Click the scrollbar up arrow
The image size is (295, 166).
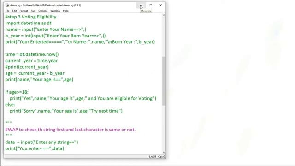164,15
